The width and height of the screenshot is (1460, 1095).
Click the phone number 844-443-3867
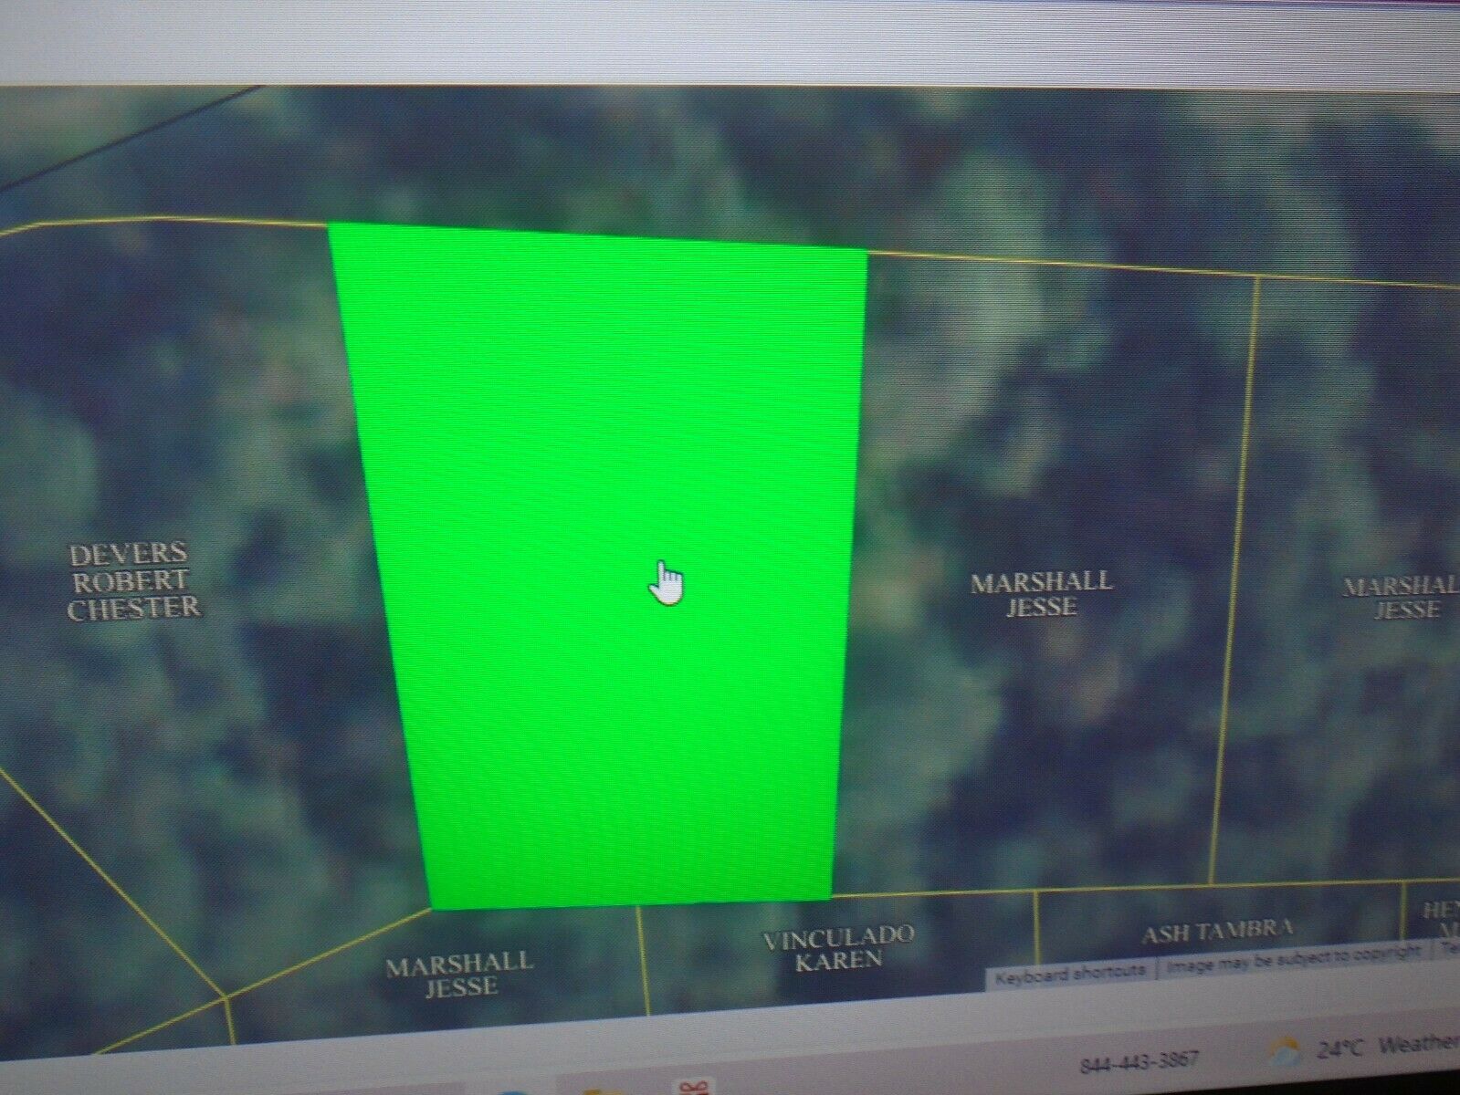[x=1139, y=1062]
